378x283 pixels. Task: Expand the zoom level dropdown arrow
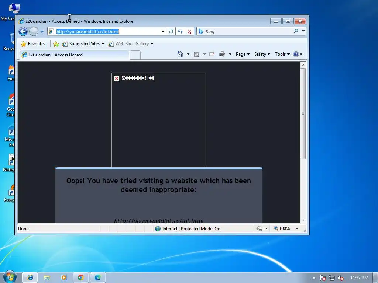click(297, 228)
